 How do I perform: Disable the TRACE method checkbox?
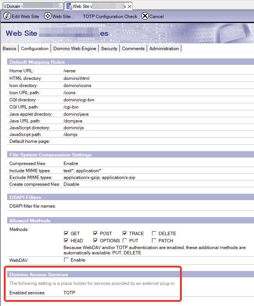125,233
